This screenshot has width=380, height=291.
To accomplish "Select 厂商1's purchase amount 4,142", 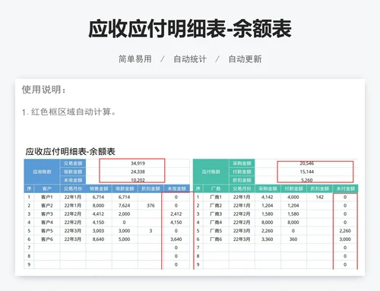I will 268,197.
